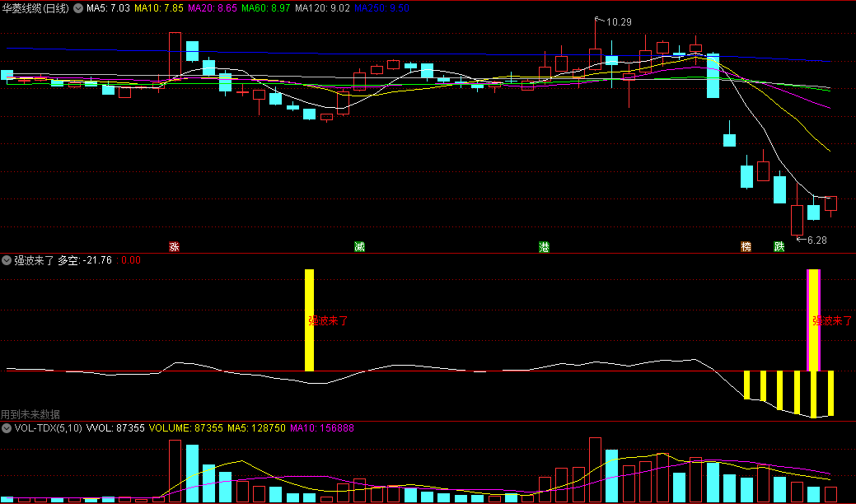Image resolution: width=856 pixels, height=504 pixels.
Task: Click the 6.28 low price annotation
Action: tap(816, 240)
